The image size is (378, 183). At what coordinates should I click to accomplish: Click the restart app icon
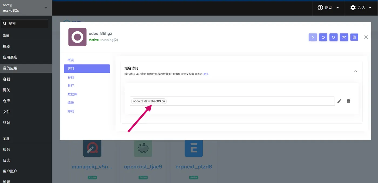point(333,37)
